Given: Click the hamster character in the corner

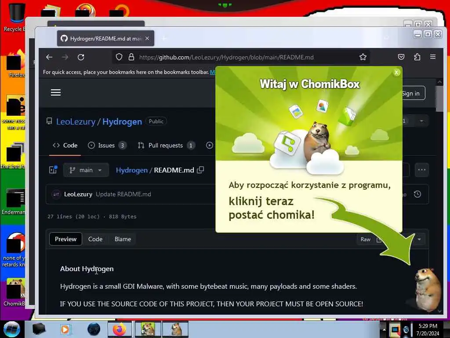Looking at the screenshot, I should (x=428, y=290).
